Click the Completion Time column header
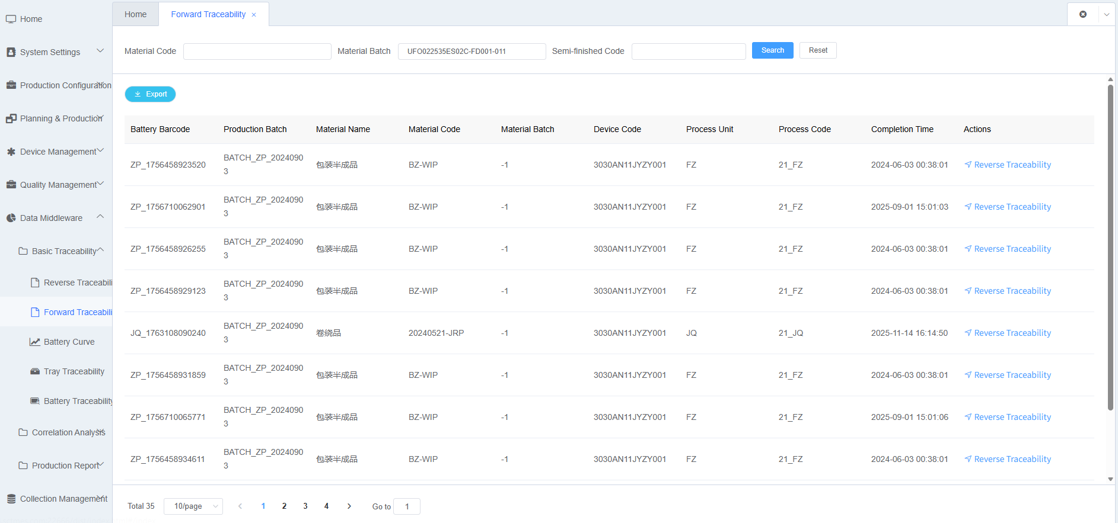The image size is (1118, 523). click(902, 129)
